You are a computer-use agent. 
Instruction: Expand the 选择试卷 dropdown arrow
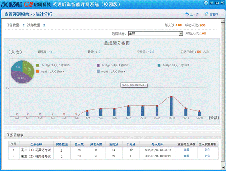(181, 34)
